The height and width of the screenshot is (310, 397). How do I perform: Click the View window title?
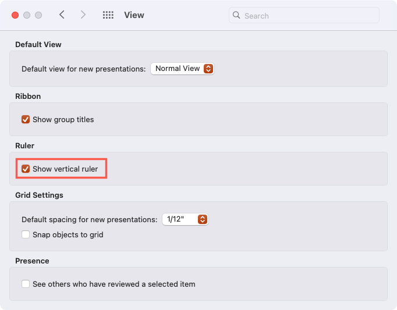point(134,15)
